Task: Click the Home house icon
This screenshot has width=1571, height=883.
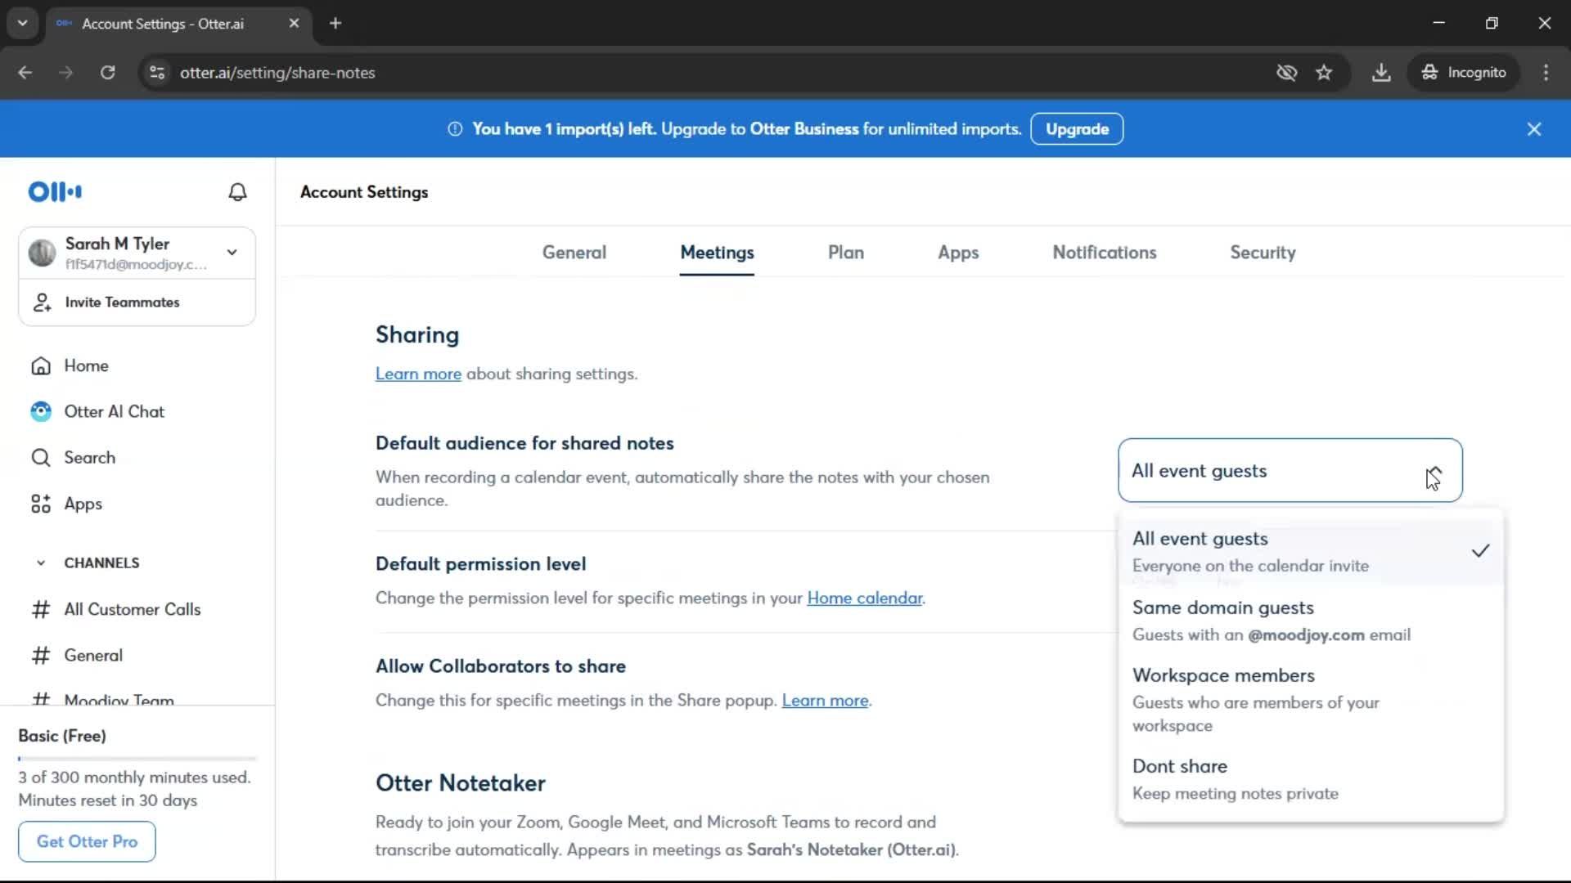Action: click(x=41, y=365)
